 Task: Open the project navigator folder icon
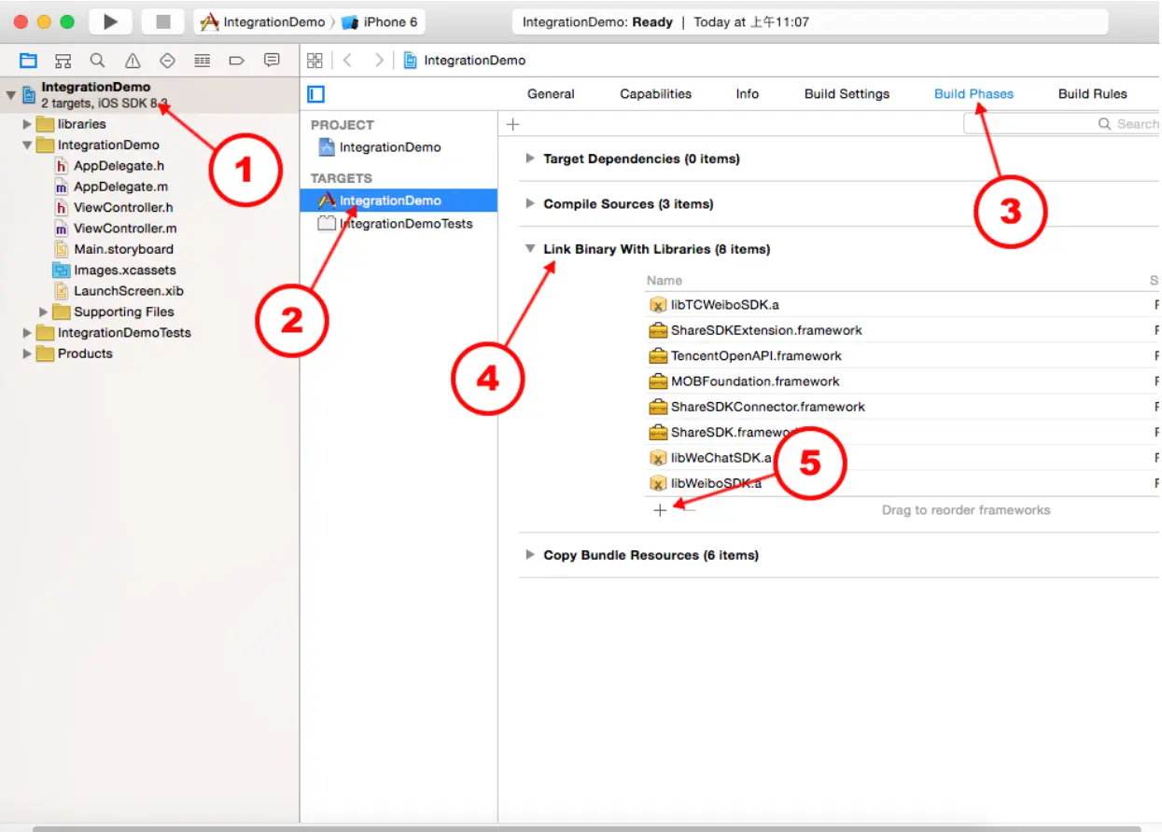29,61
